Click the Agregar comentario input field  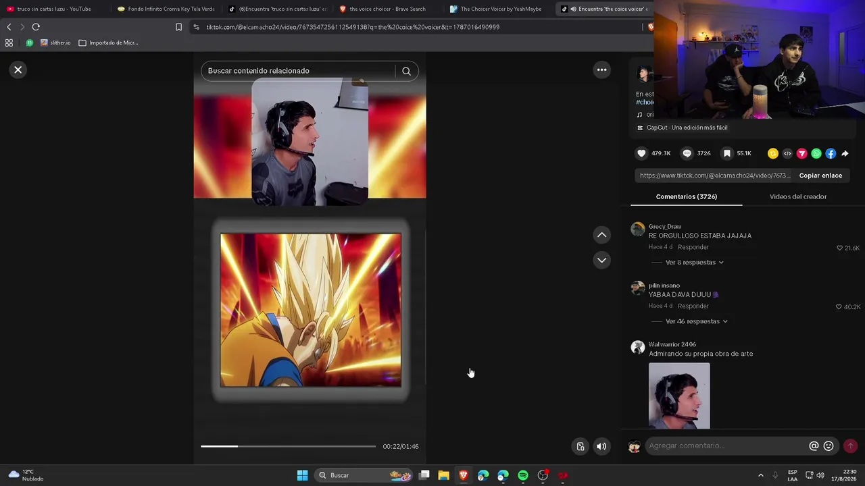(x=726, y=446)
